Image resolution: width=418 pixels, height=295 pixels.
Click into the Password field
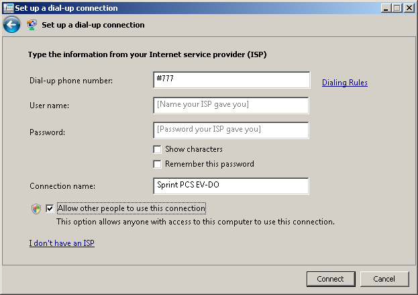(231, 130)
